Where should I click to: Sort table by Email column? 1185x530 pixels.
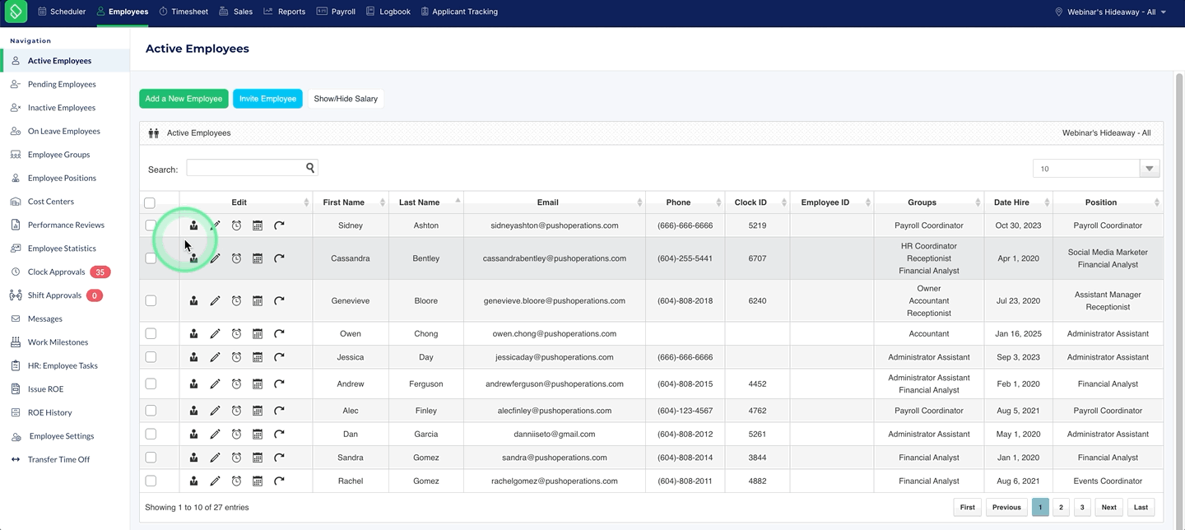click(x=554, y=202)
